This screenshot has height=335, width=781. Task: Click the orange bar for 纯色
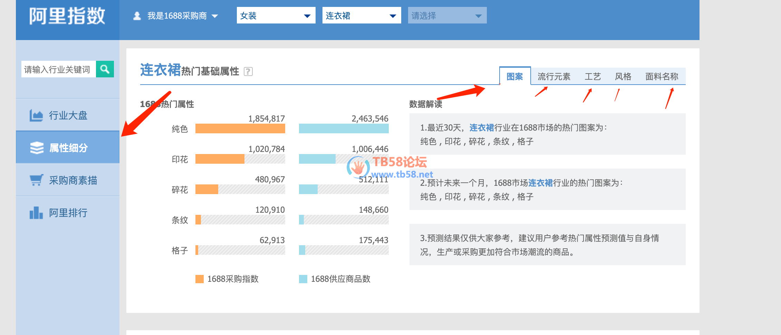[x=240, y=128]
